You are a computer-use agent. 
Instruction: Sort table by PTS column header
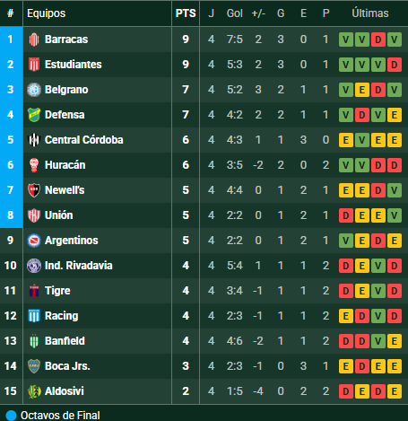[186, 13]
